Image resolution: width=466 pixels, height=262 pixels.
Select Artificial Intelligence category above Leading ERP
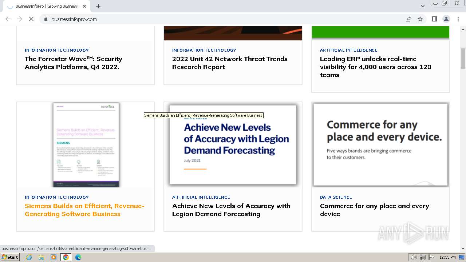pos(349,50)
